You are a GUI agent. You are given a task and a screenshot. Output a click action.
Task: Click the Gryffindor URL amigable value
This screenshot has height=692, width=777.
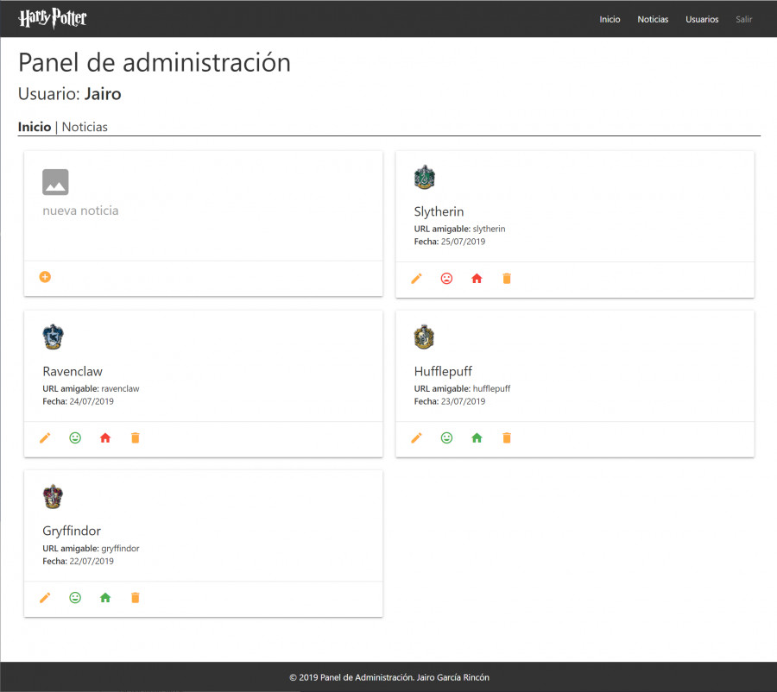pos(120,549)
